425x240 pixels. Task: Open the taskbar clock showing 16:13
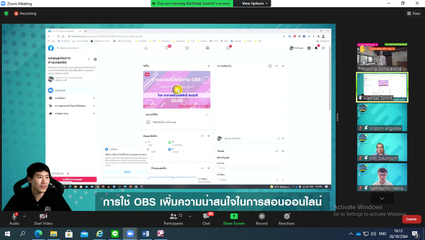tap(398, 233)
